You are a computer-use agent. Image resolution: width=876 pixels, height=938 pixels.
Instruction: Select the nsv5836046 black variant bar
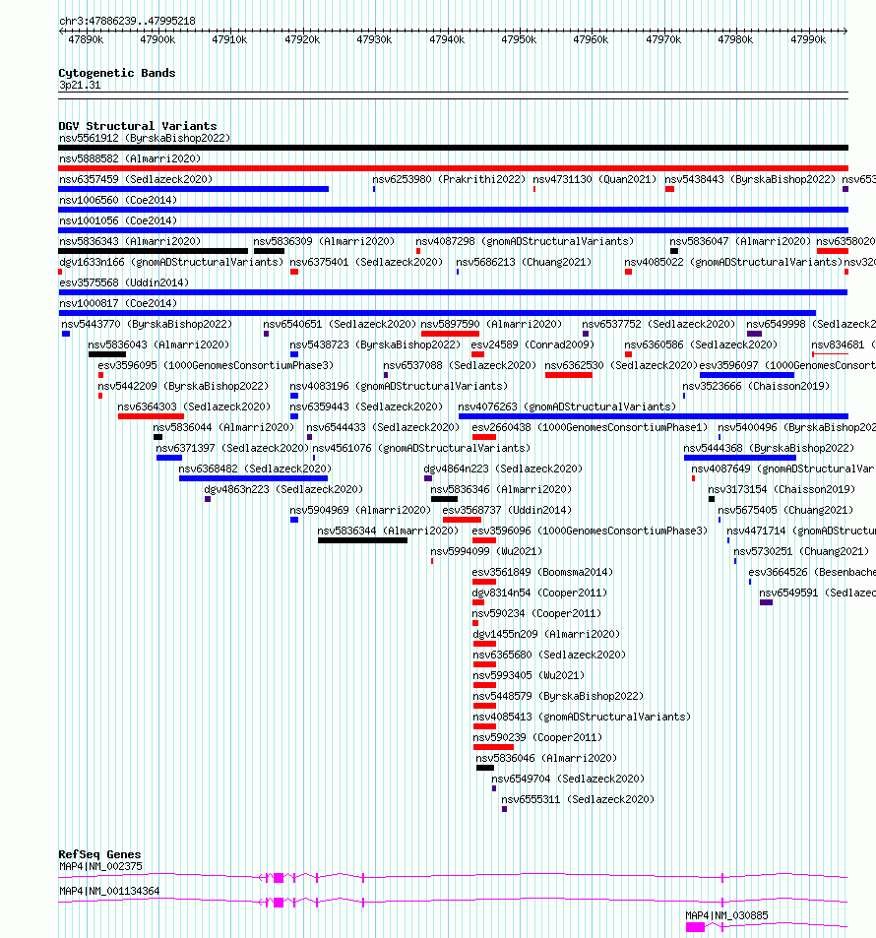[x=485, y=768]
